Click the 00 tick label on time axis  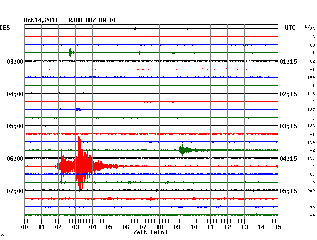click(x=25, y=227)
